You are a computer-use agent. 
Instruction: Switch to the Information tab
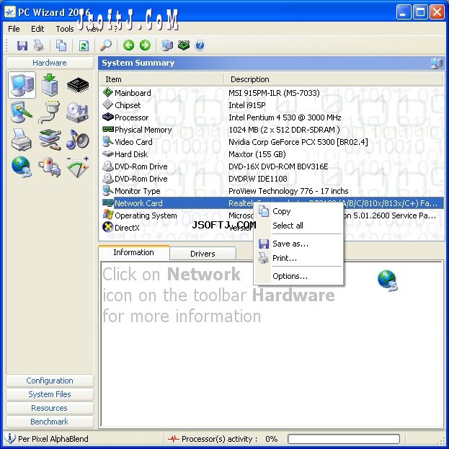[134, 252]
